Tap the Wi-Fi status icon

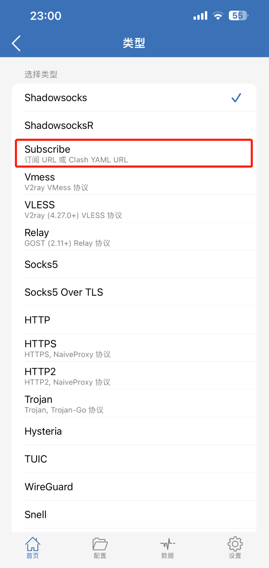[x=218, y=16]
